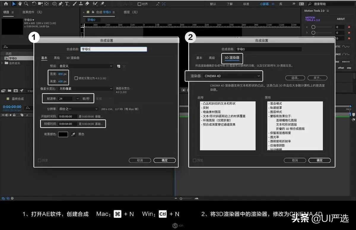
Task: Click the 选项 options button
Action: coord(295,78)
